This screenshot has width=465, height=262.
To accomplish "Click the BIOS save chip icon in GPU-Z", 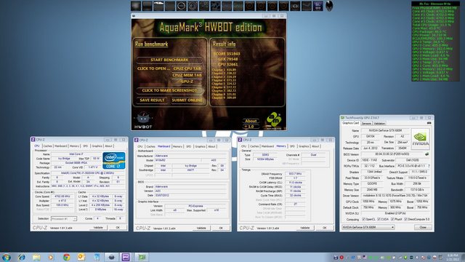I will pyautogui.click(x=426, y=154).
